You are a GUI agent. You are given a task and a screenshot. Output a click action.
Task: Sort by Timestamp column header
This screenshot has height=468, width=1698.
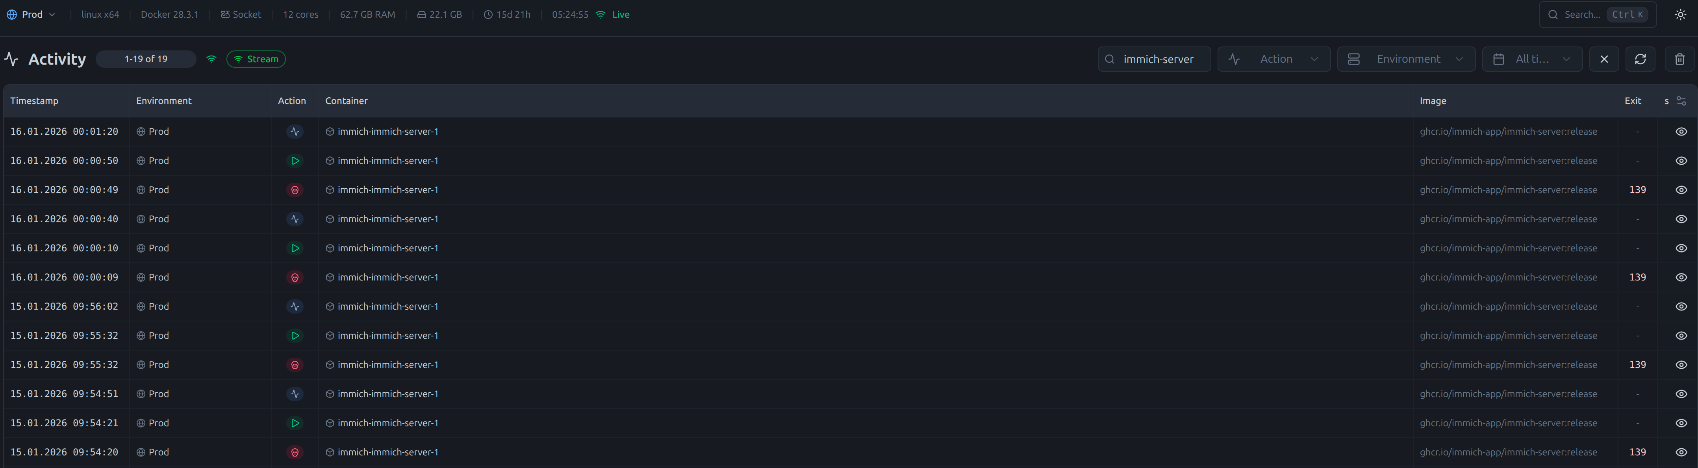34,101
